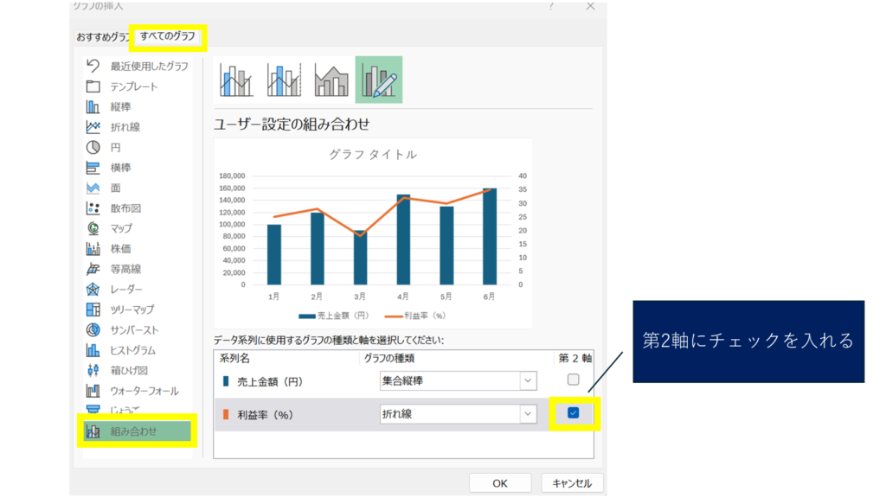Choose the ツリーマップ treemap icon
The width and height of the screenshot is (886, 498).
[x=93, y=310]
